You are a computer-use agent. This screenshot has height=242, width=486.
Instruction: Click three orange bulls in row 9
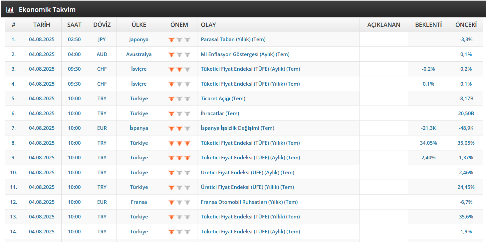[179, 158]
